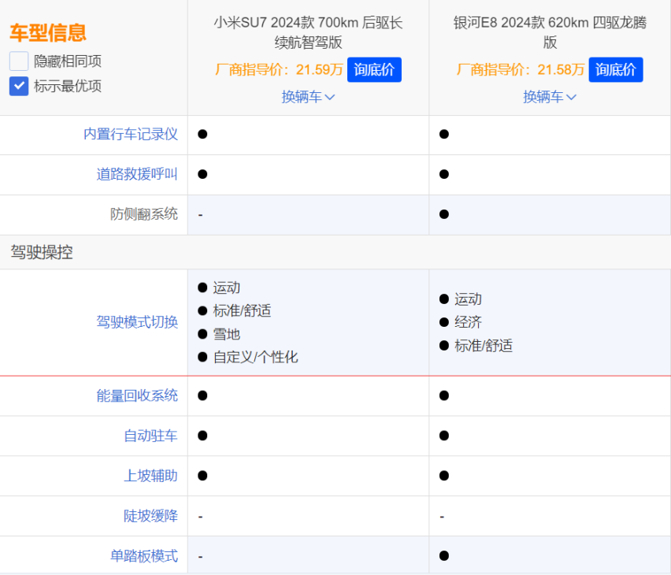Click 小米SU7's dot for 上坡辅助
671x575 pixels.
tap(203, 476)
